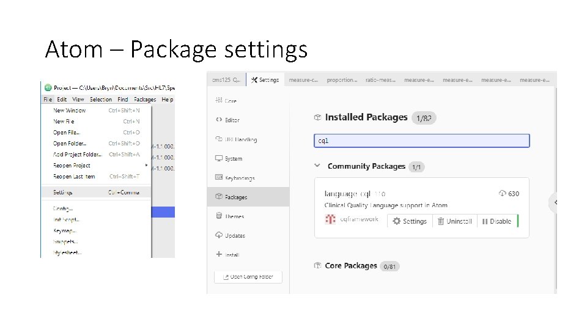Click the Open Config Folder button
This screenshot has width=587, height=330.
pyautogui.click(x=248, y=277)
